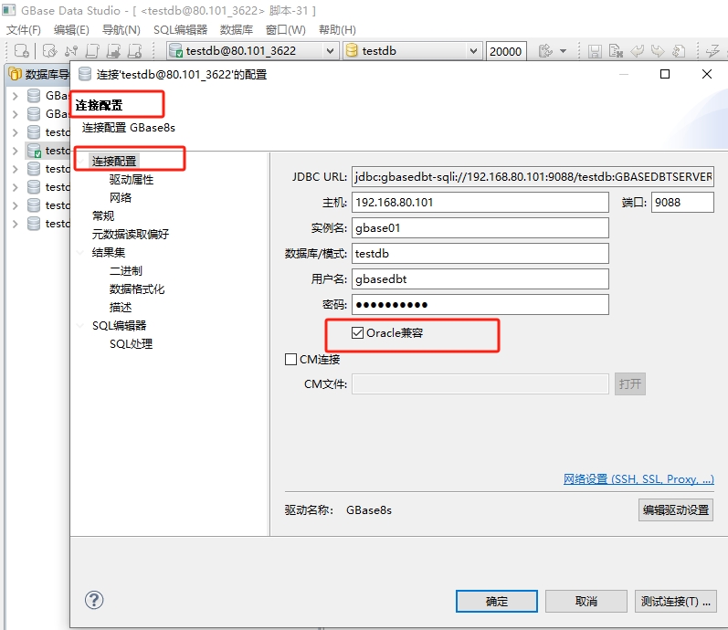Image resolution: width=728 pixels, height=630 pixels.
Task: Click the 数据库/模式 field showing testdb
Action: pos(480,254)
